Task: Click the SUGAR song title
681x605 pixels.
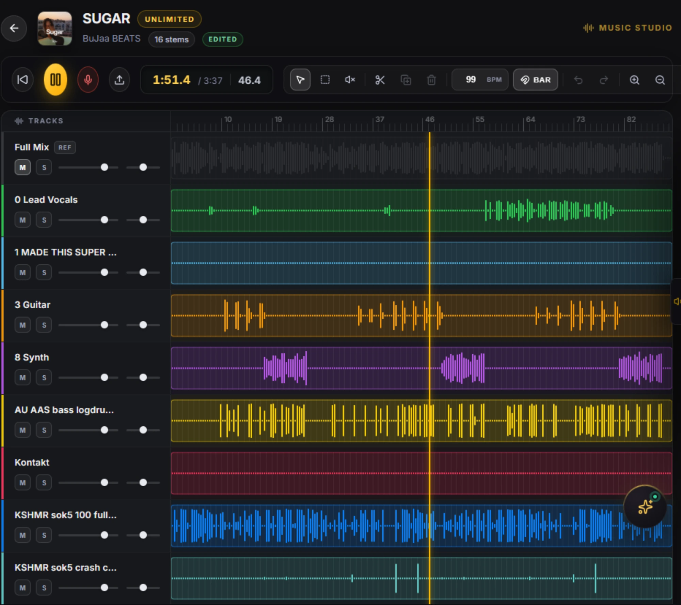Action: tap(106, 19)
